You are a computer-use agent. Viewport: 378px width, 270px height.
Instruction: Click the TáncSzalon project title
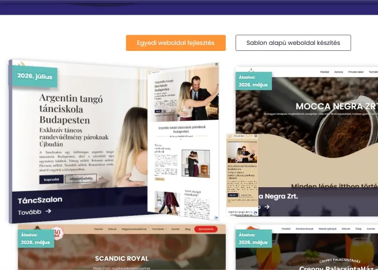pos(40,200)
